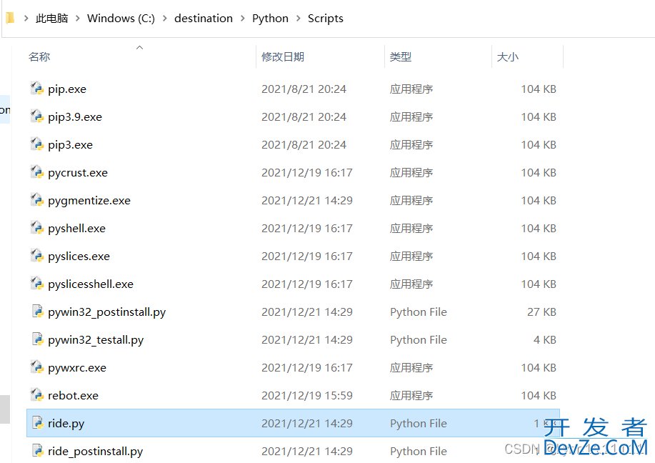Viewport: 655px width, 463px height.
Task: Select the pygmentize.exe file name
Action: click(x=89, y=201)
